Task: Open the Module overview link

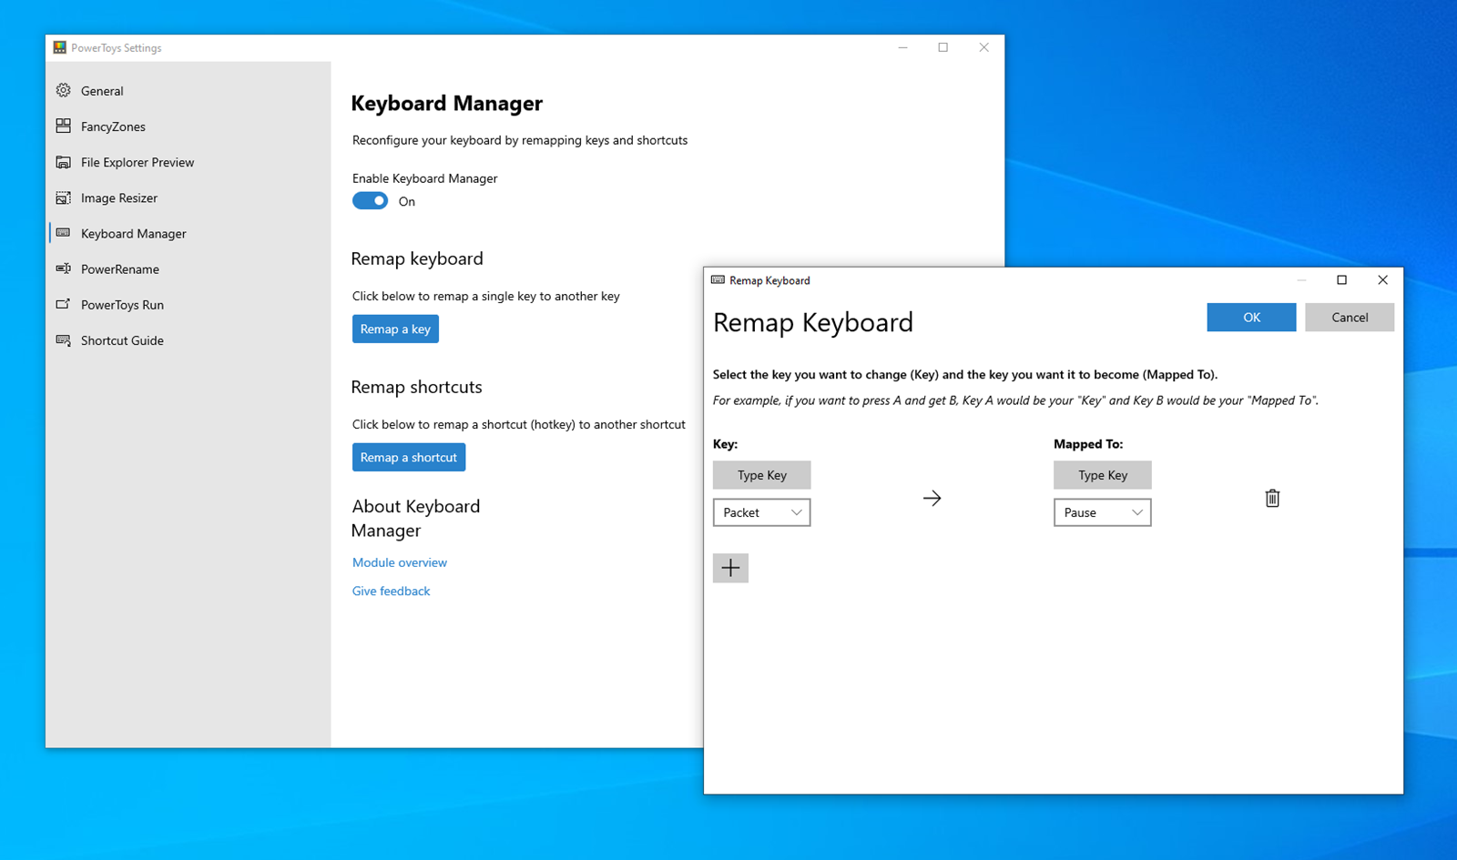Action: click(x=400, y=562)
